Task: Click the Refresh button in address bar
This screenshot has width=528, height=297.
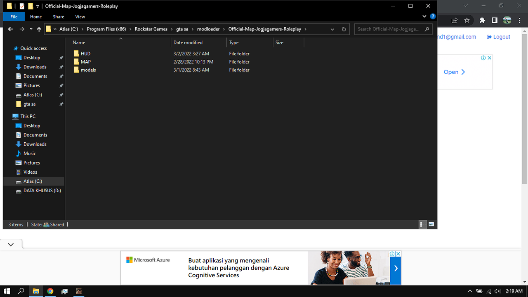Action: pos(344,29)
